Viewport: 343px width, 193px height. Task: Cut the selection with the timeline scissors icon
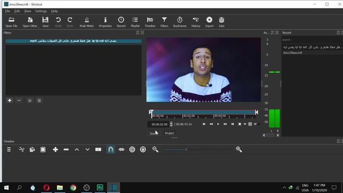point(21,150)
